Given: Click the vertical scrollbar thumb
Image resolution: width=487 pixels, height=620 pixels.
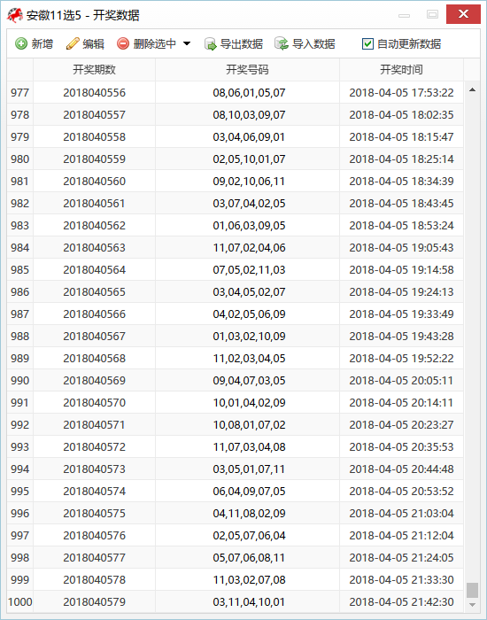Looking at the screenshot, I should (472, 590).
